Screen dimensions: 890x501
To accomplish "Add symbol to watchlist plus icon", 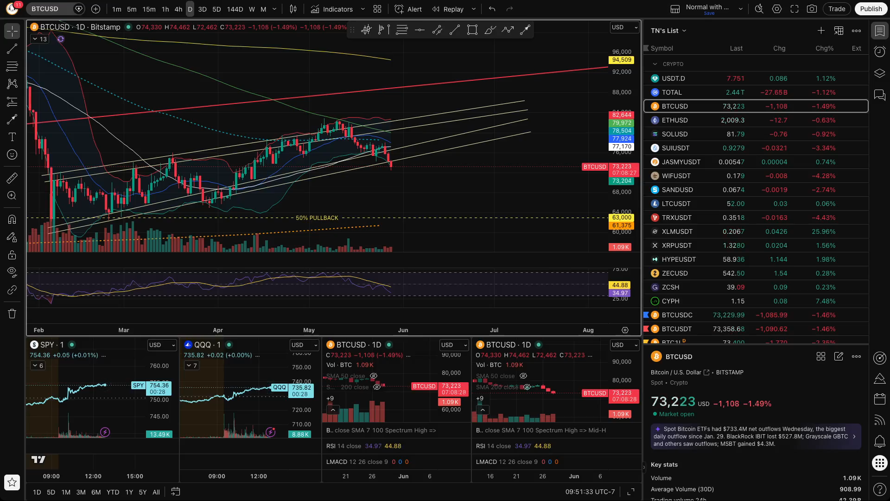I will (821, 31).
